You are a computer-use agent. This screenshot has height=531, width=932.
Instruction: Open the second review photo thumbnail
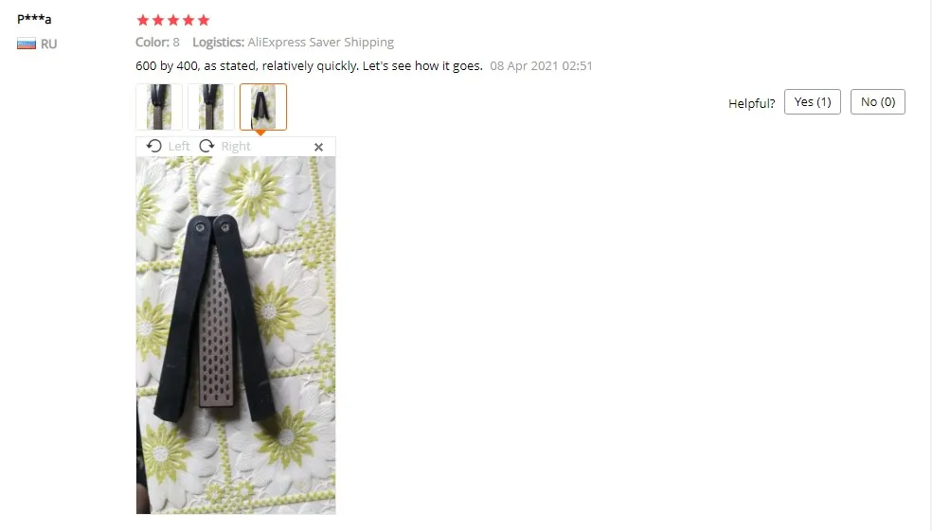click(211, 107)
